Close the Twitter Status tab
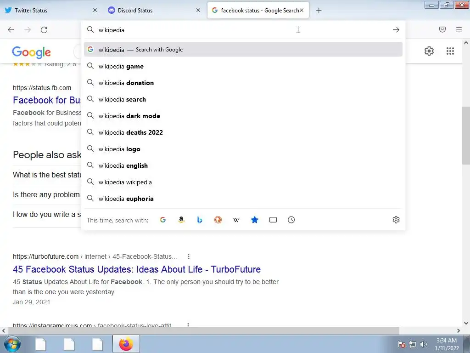This screenshot has width=470, height=353. point(95,10)
